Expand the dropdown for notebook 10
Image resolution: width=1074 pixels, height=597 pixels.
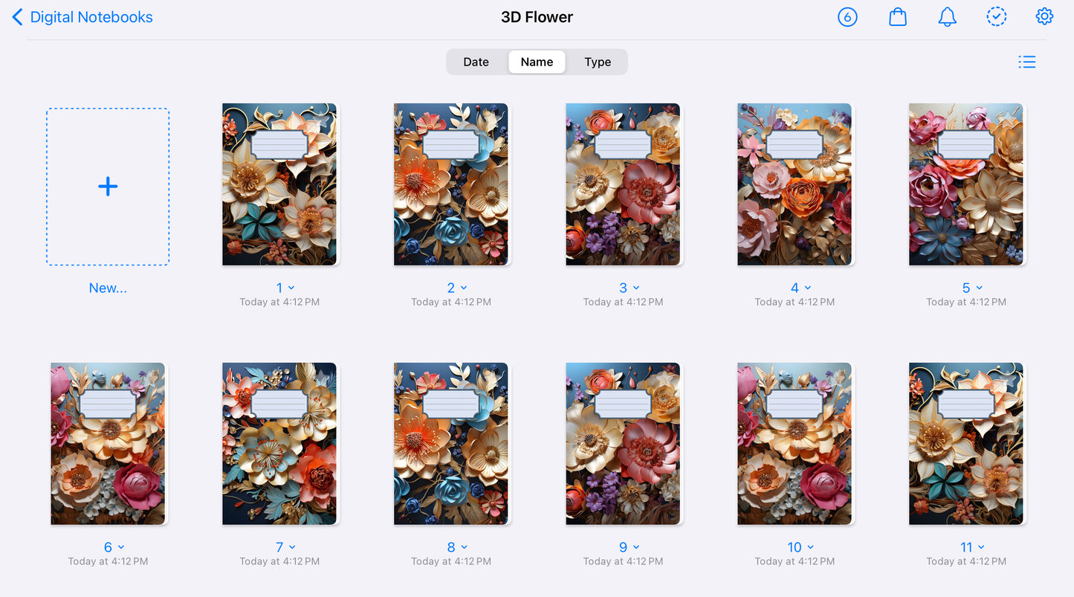click(x=810, y=547)
